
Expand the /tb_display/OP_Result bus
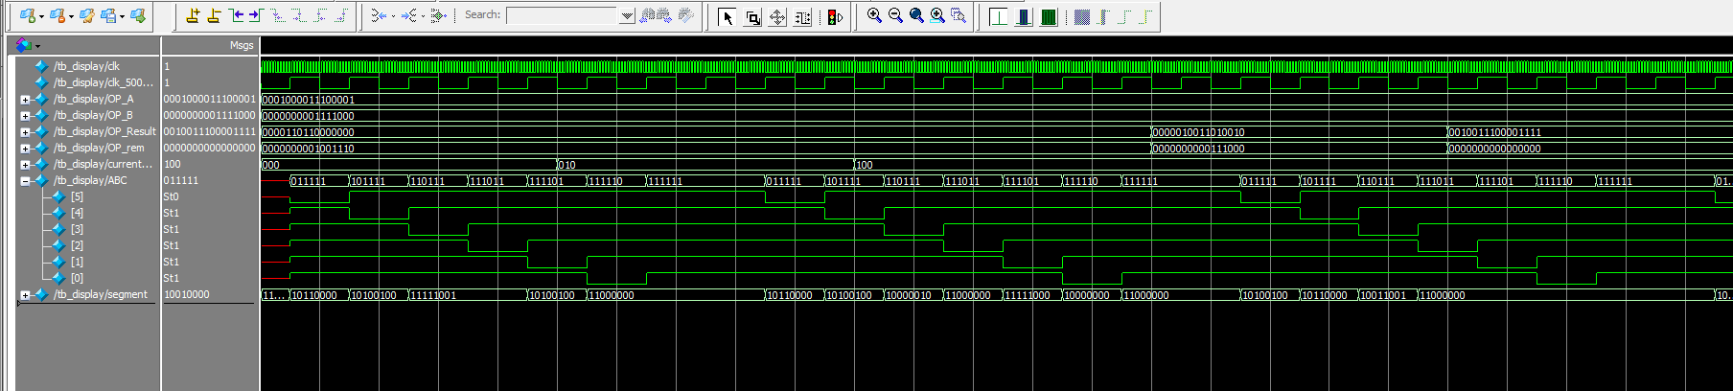tap(25, 132)
